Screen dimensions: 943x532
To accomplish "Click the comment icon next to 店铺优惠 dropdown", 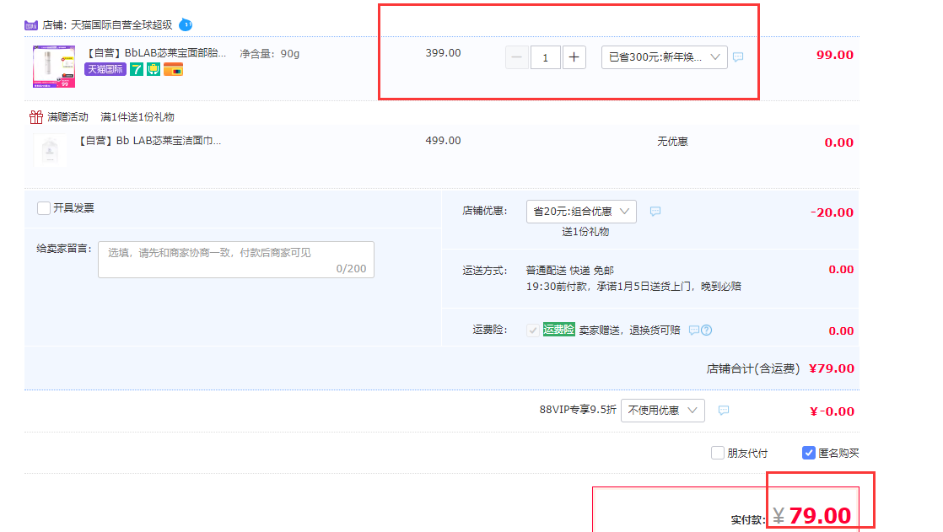I will point(655,212).
